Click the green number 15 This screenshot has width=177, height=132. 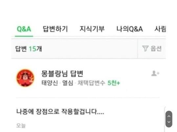tap(33, 49)
